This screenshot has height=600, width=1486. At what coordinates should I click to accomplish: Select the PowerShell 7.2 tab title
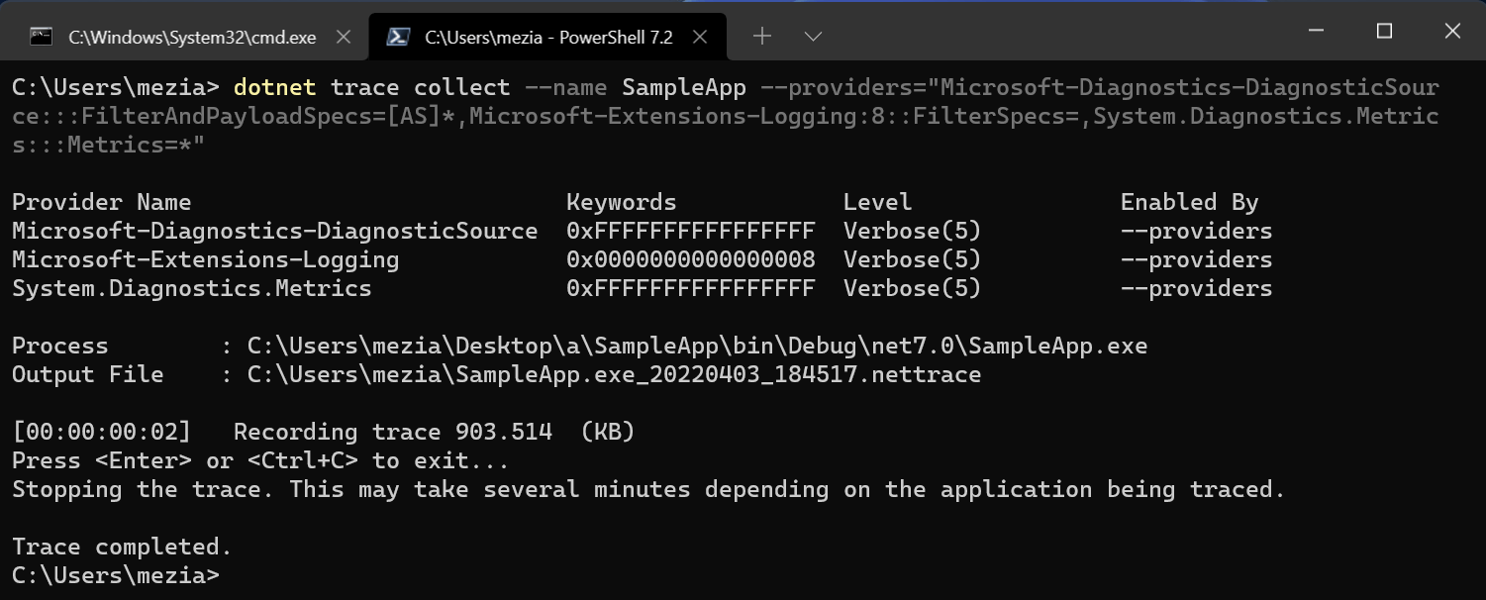(x=548, y=38)
